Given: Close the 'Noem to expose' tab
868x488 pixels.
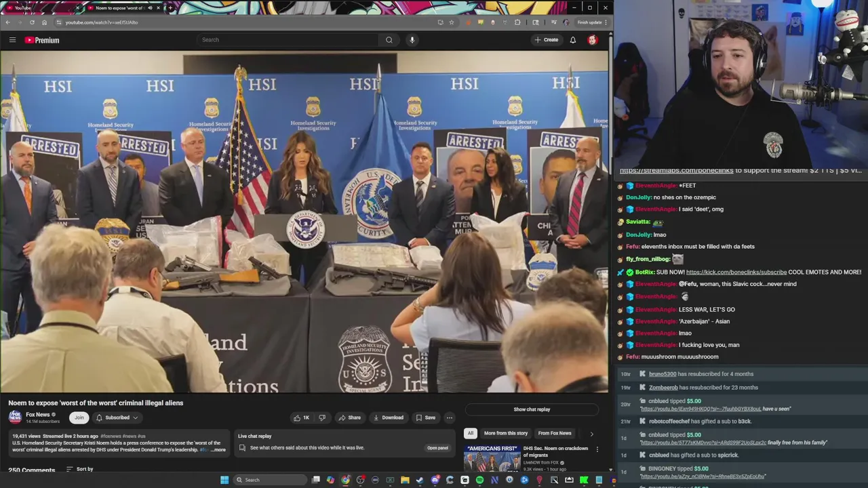Looking at the screenshot, I should click(159, 7).
